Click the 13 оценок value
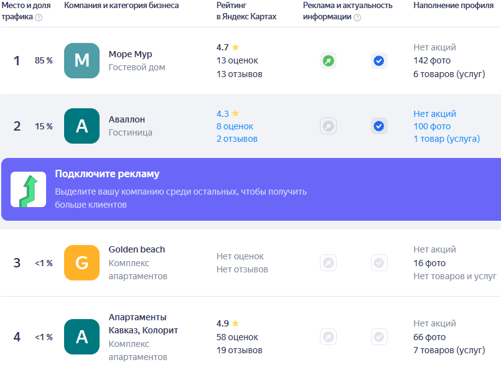Viewport: 501px width, 370px height. (x=237, y=61)
